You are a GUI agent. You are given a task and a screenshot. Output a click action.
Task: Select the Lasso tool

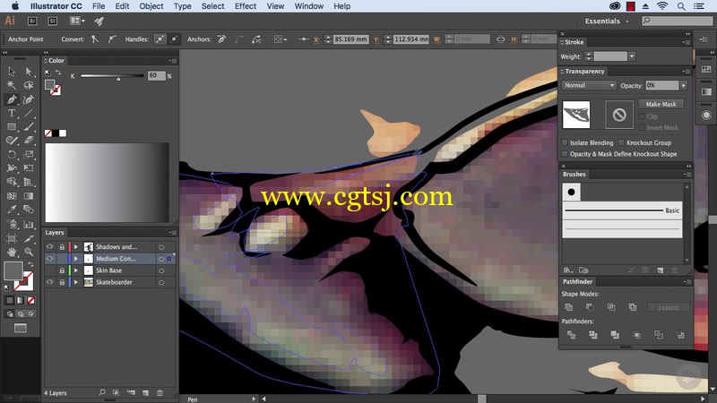click(x=29, y=85)
